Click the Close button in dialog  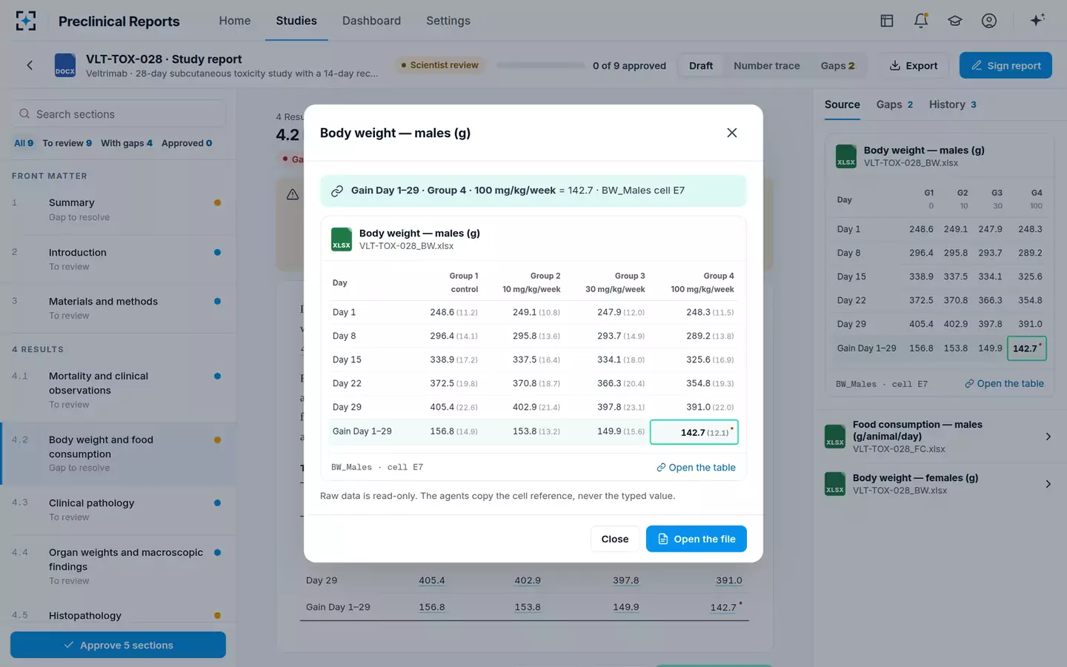pyautogui.click(x=615, y=539)
